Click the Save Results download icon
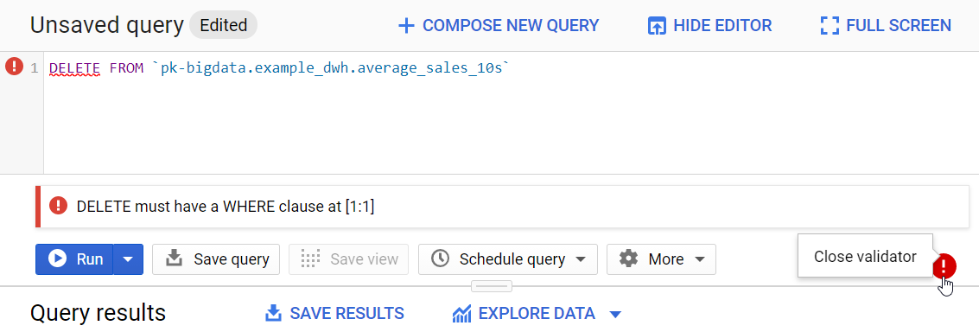The width and height of the screenshot is (979, 332). coord(273,313)
